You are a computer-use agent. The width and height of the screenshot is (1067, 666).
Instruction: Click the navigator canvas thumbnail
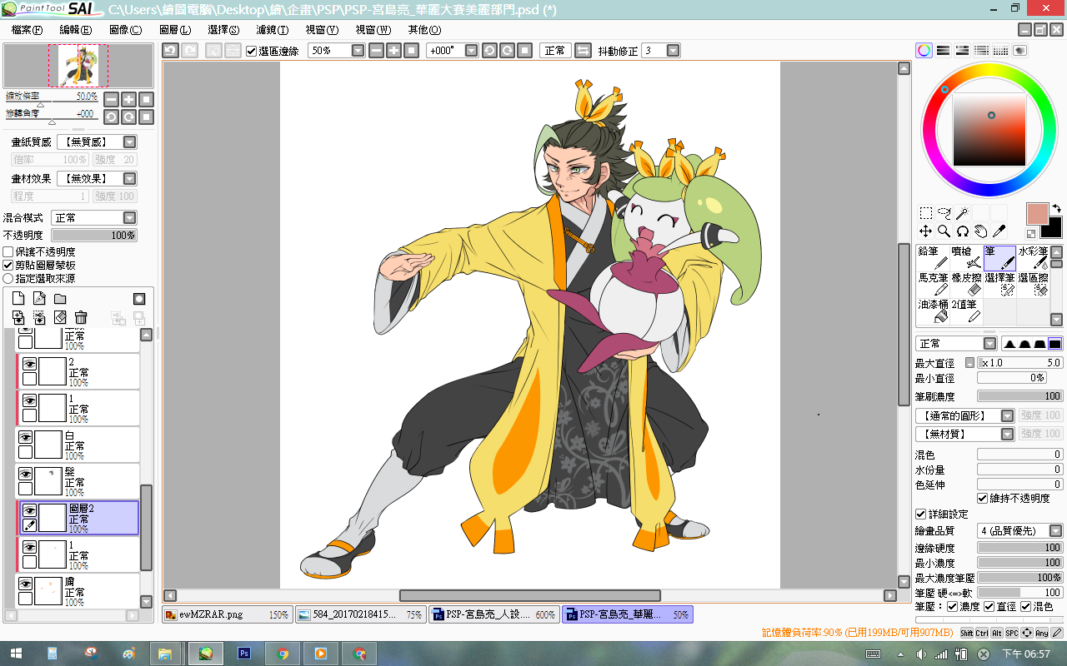pos(78,66)
